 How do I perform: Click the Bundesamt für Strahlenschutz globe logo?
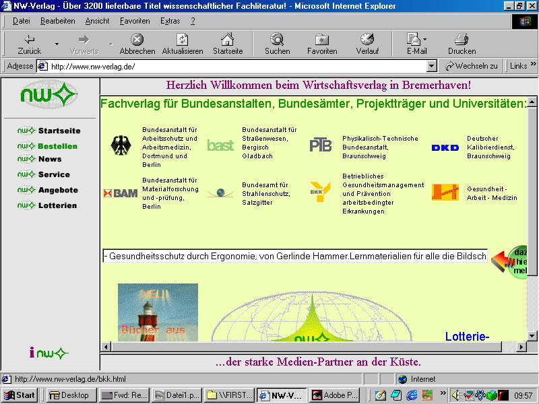pyautogui.click(x=220, y=193)
